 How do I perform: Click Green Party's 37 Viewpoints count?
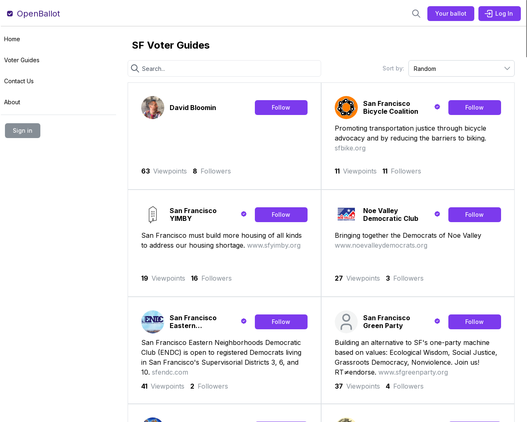(357, 386)
